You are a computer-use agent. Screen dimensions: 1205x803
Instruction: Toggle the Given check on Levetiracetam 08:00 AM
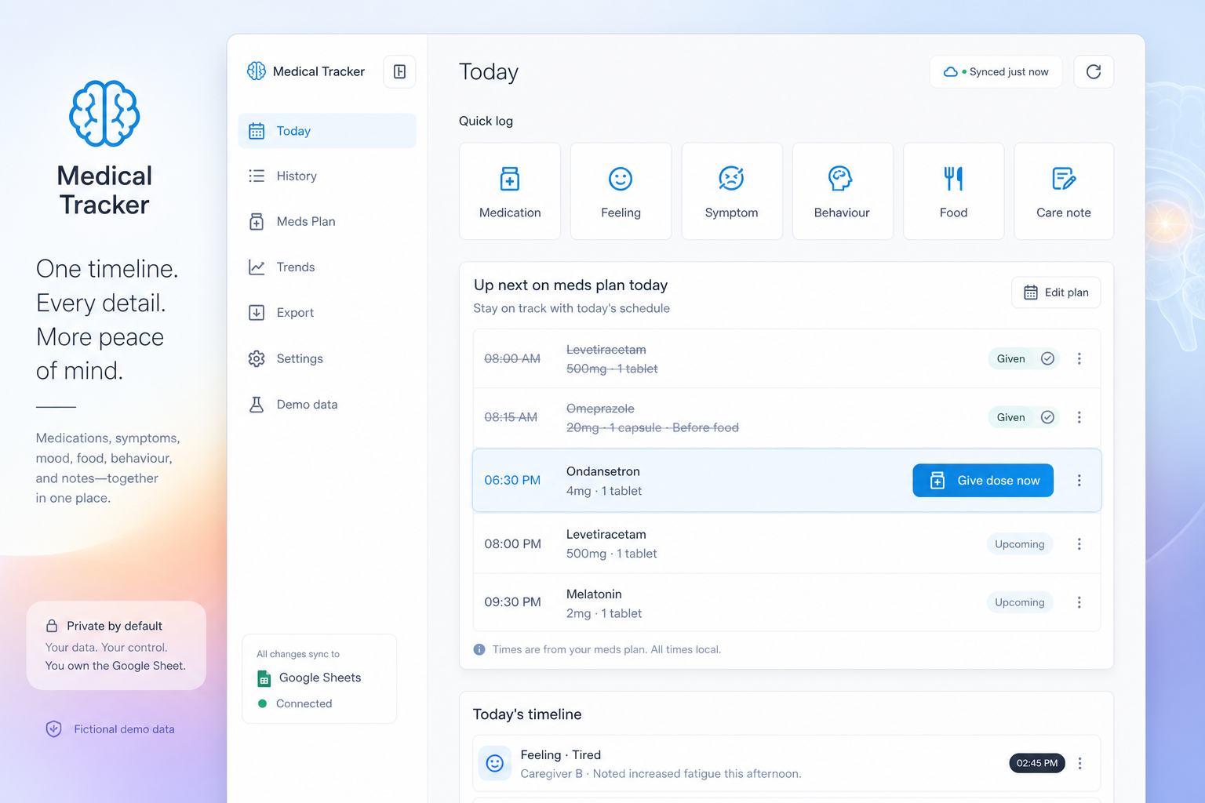pyautogui.click(x=1047, y=358)
